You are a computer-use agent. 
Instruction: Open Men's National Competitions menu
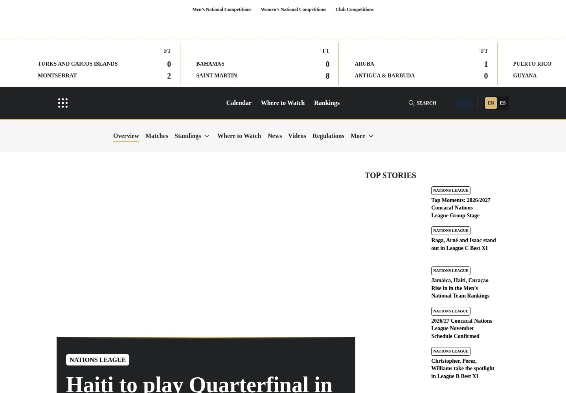[x=222, y=9]
